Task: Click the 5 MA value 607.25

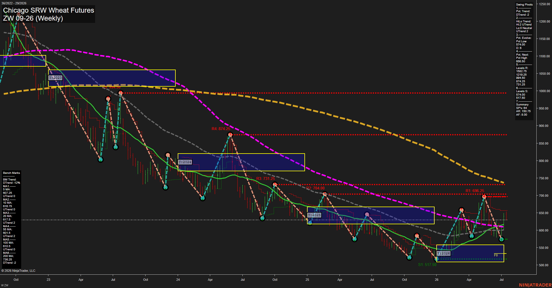Action: (8, 193)
